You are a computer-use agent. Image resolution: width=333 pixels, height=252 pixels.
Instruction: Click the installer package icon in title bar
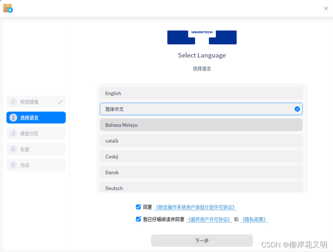pyautogui.click(x=8, y=8)
